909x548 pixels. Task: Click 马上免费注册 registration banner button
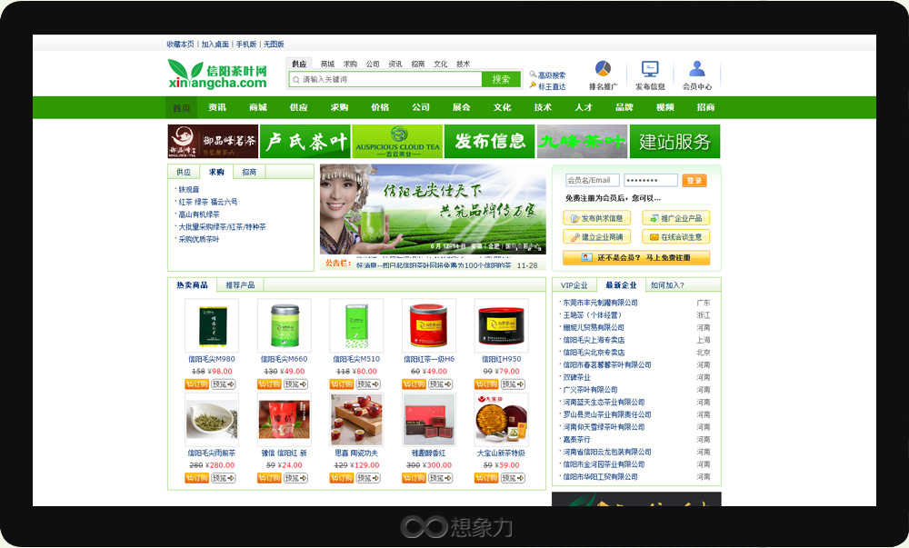point(635,258)
